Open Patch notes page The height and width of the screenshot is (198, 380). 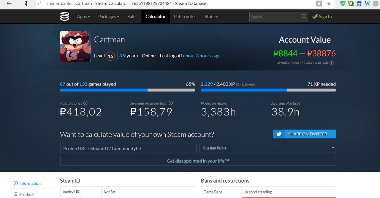[185, 17]
